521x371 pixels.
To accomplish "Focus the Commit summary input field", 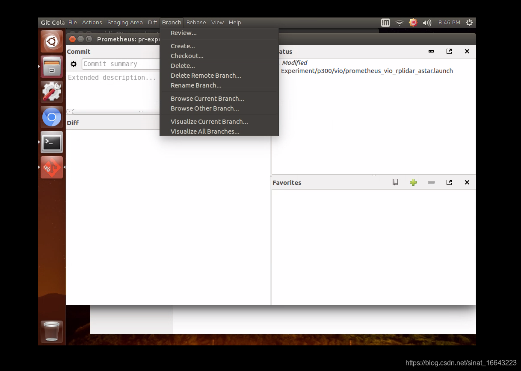I will pos(121,64).
